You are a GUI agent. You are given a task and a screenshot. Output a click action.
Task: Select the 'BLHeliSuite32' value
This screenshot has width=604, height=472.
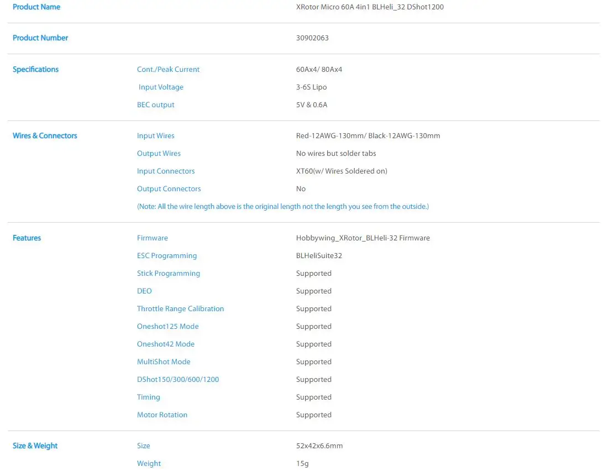click(319, 255)
